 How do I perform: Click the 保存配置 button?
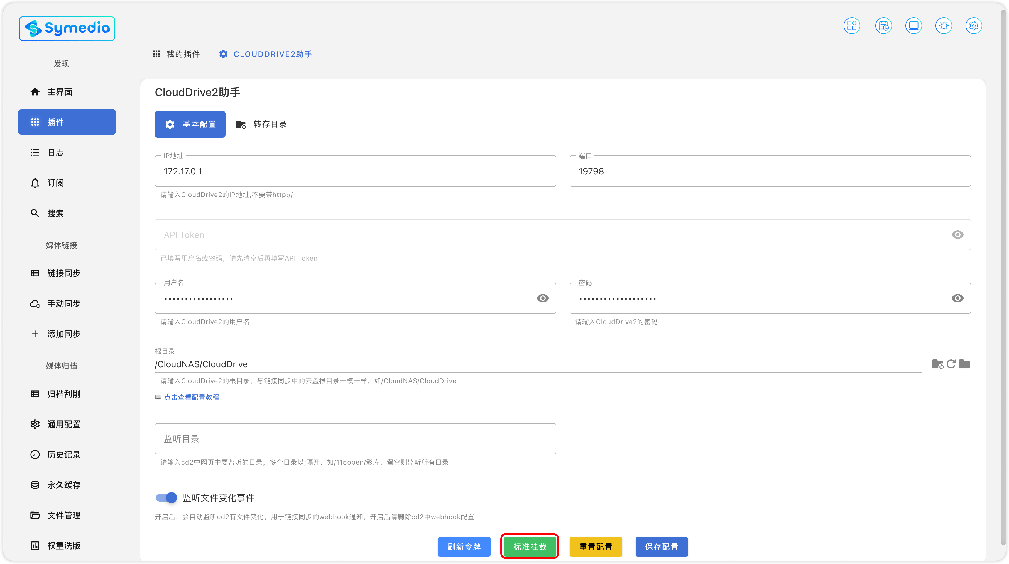tap(661, 546)
